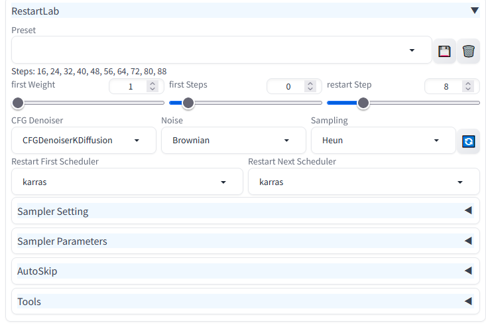Expand the AutoSkip section
The width and height of the screenshot is (486, 325).
(245, 271)
